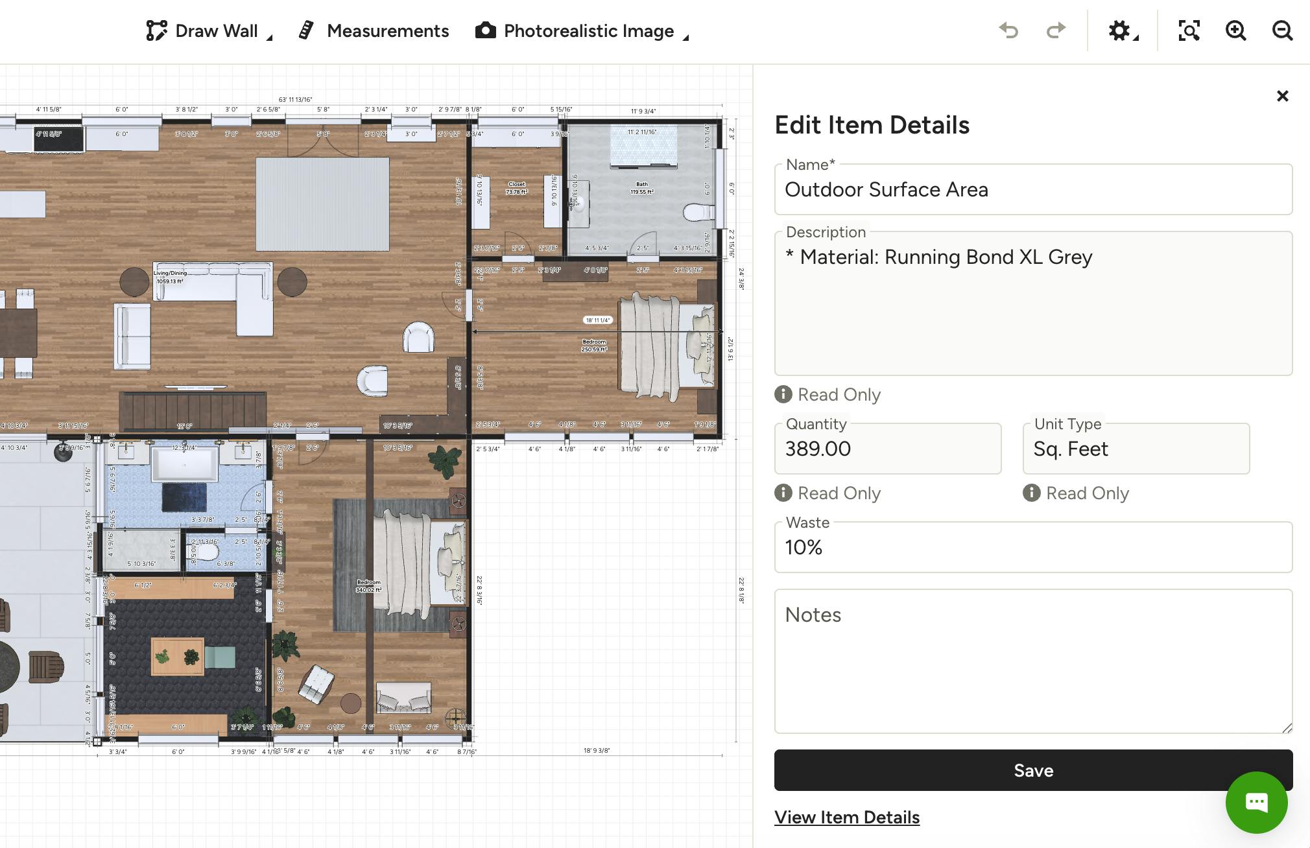Save the item details
This screenshot has width=1310, height=848.
(x=1033, y=770)
